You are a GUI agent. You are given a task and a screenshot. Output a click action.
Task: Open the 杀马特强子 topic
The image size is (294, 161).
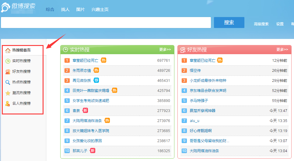point(199,101)
